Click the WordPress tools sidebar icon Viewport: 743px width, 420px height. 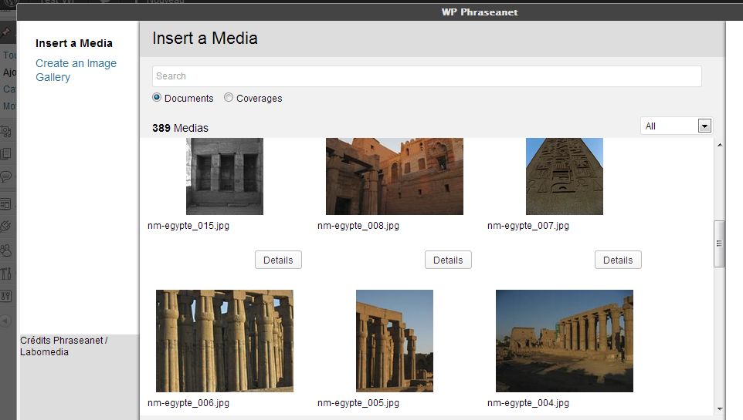pyautogui.click(x=6, y=273)
